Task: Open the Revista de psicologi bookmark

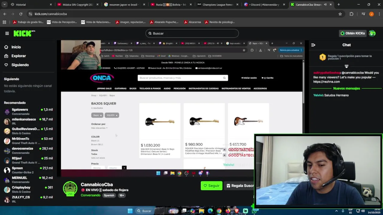Action: [x=219, y=22]
